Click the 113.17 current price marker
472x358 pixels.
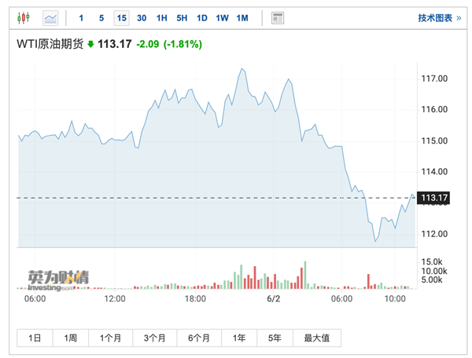pyautogui.click(x=433, y=198)
